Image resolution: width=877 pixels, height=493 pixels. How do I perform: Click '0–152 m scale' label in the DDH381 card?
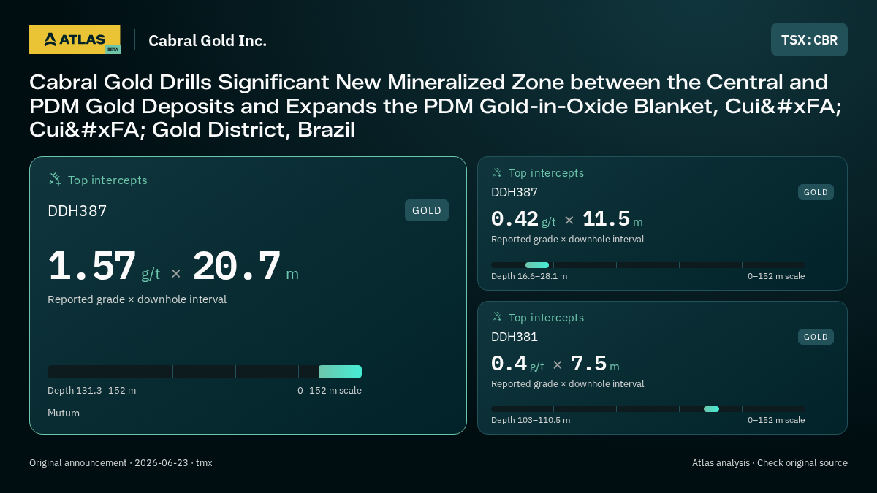(776, 420)
